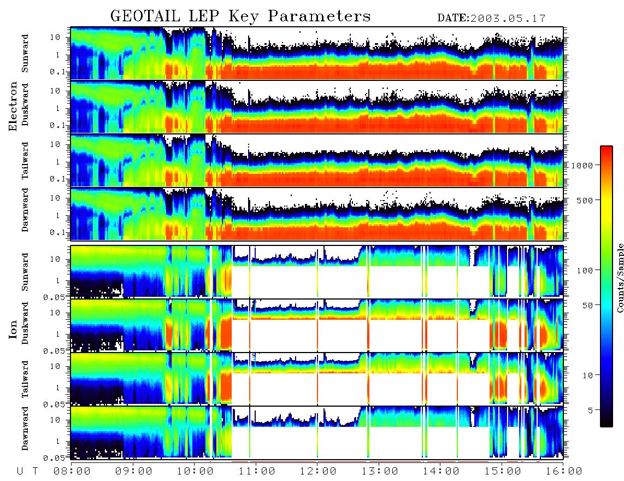Select the Electron Sunward panel label

[25, 54]
